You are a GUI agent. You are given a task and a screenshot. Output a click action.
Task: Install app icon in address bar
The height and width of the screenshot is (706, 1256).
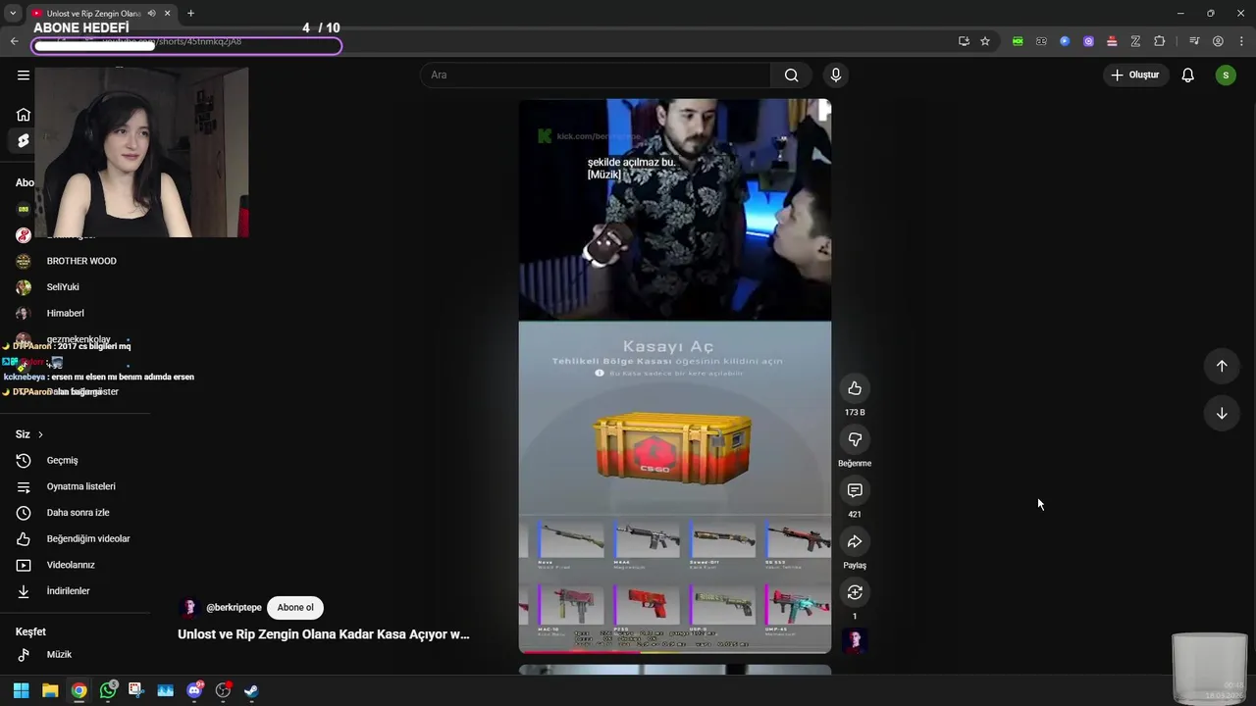coord(964,41)
